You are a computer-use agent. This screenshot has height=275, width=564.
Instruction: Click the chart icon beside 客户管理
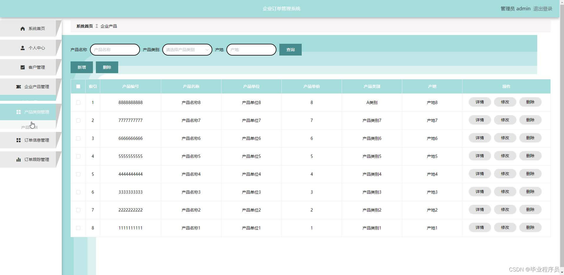click(x=23, y=67)
